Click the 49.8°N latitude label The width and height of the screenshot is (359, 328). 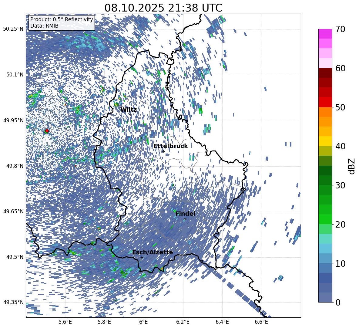tap(15, 166)
